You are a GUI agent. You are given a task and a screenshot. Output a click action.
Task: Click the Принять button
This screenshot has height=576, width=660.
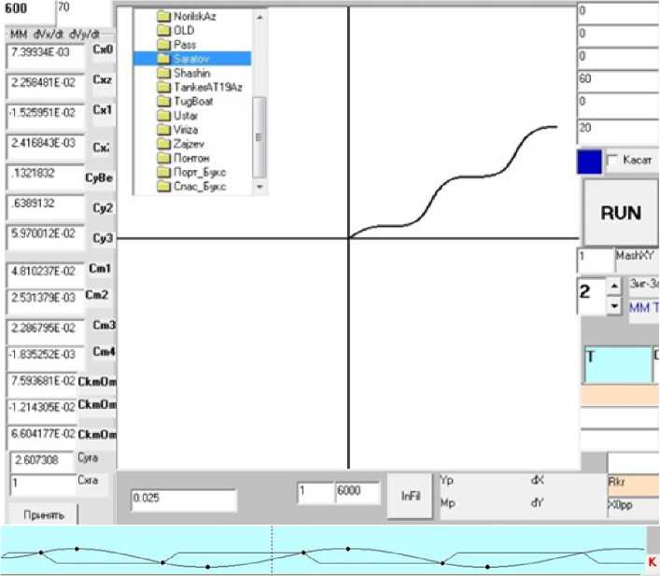point(43,515)
